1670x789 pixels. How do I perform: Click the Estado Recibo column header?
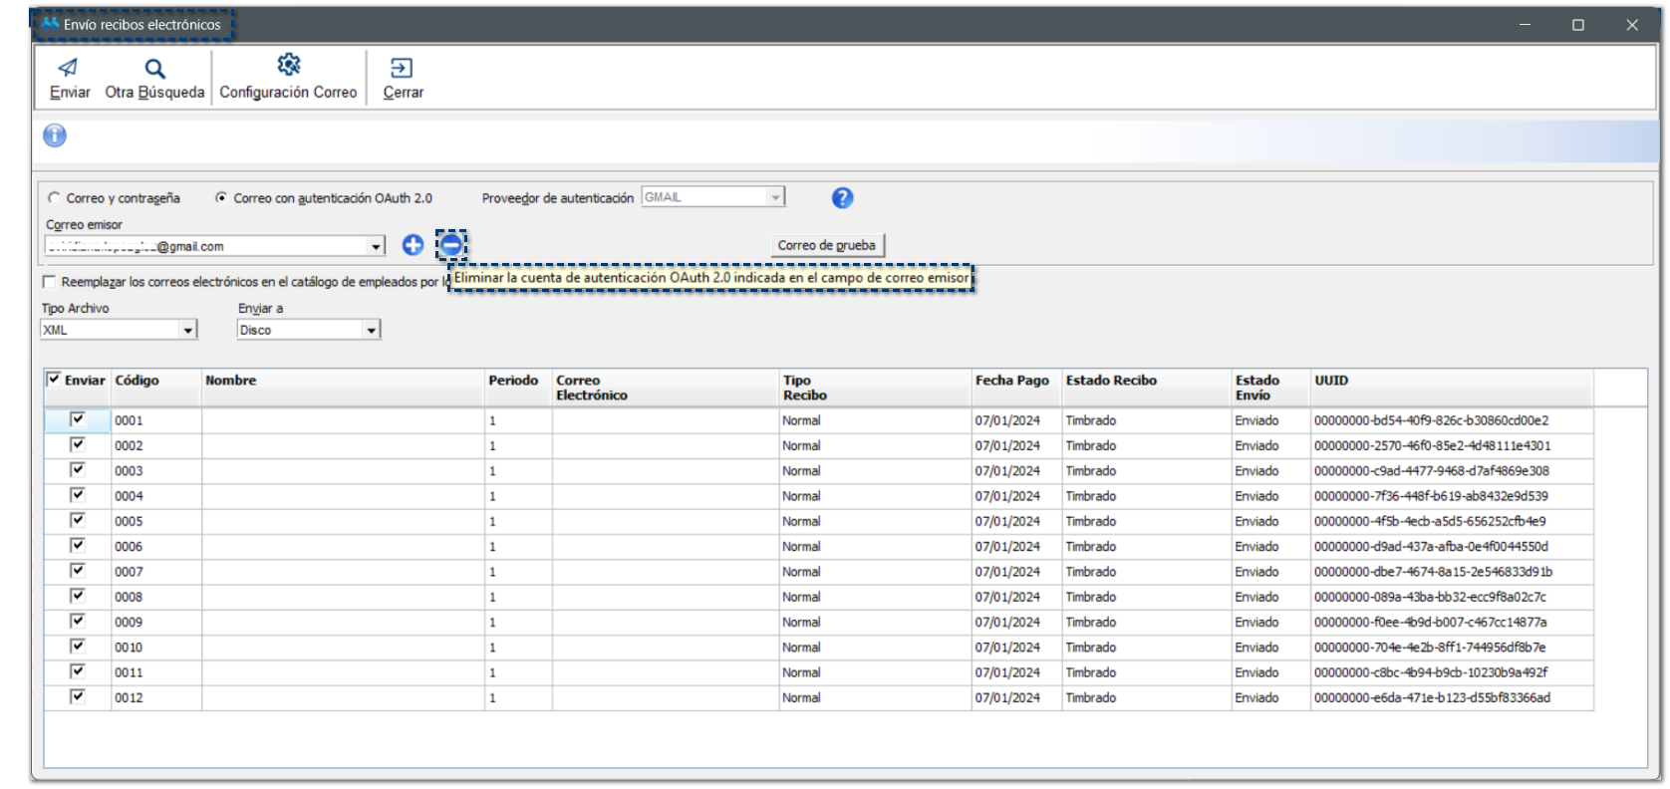click(1110, 381)
